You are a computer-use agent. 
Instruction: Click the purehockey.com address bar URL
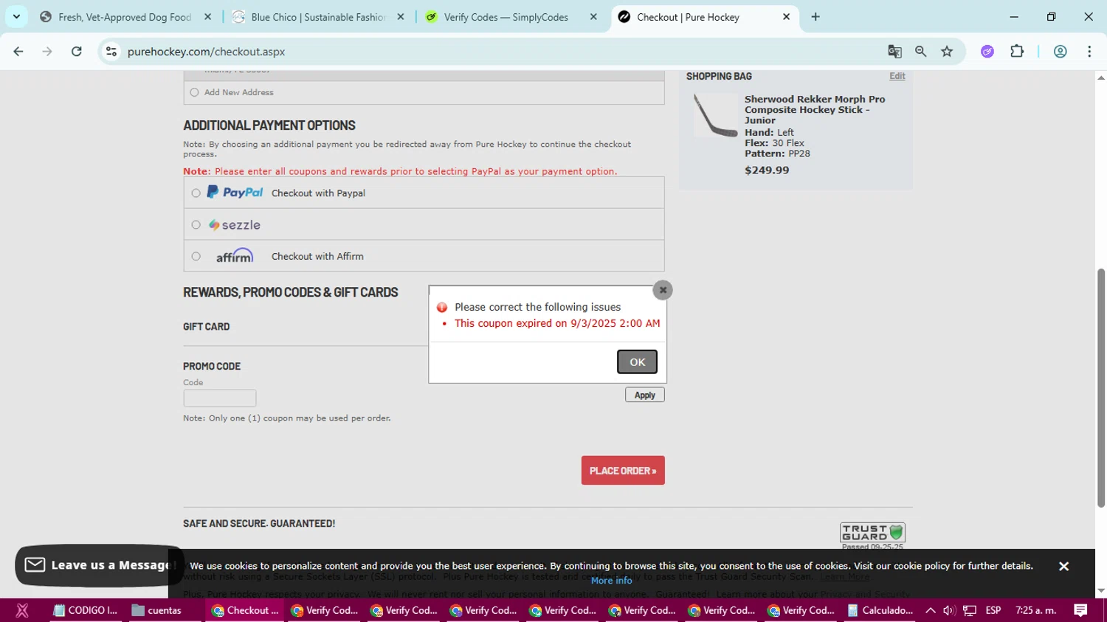[206, 52]
